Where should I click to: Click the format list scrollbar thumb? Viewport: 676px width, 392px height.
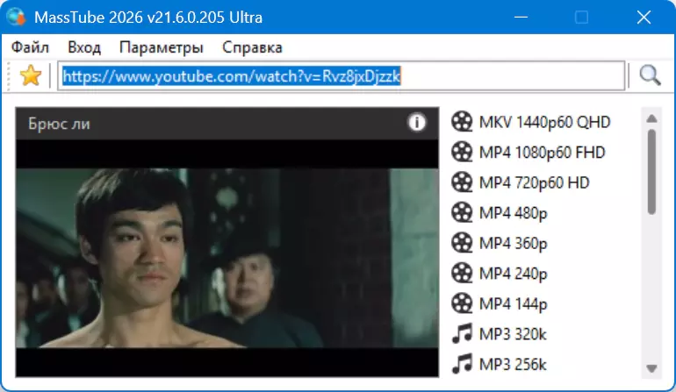pos(651,172)
